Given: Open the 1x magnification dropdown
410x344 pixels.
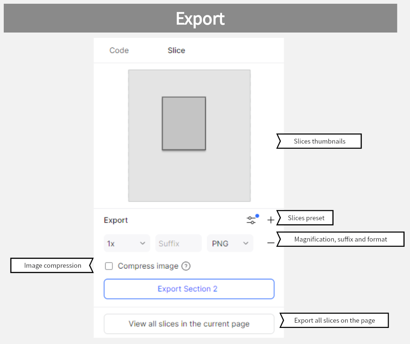Looking at the screenshot, I should (127, 243).
